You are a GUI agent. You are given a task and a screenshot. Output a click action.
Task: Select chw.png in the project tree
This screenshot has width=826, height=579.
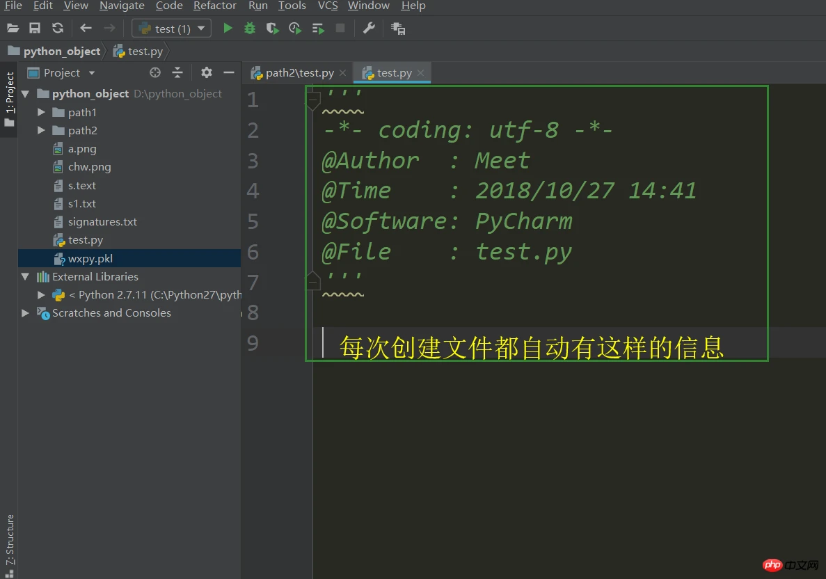click(129, 167)
